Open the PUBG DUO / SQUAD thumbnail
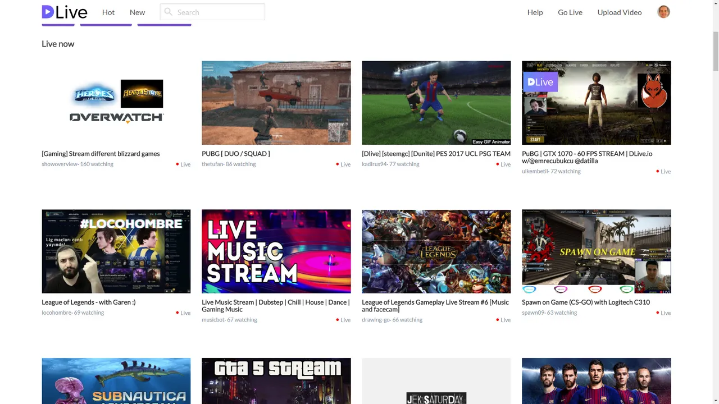The width and height of the screenshot is (719, 404). (x=276, y=103)
